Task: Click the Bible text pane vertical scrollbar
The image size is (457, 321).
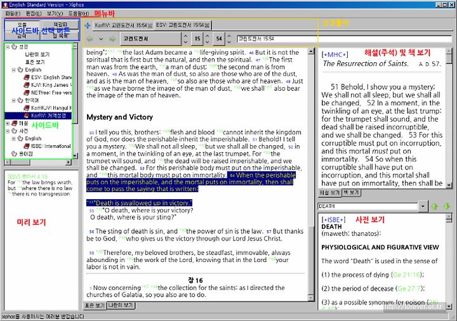Action: pyautogui.click(x=311, y=174)
